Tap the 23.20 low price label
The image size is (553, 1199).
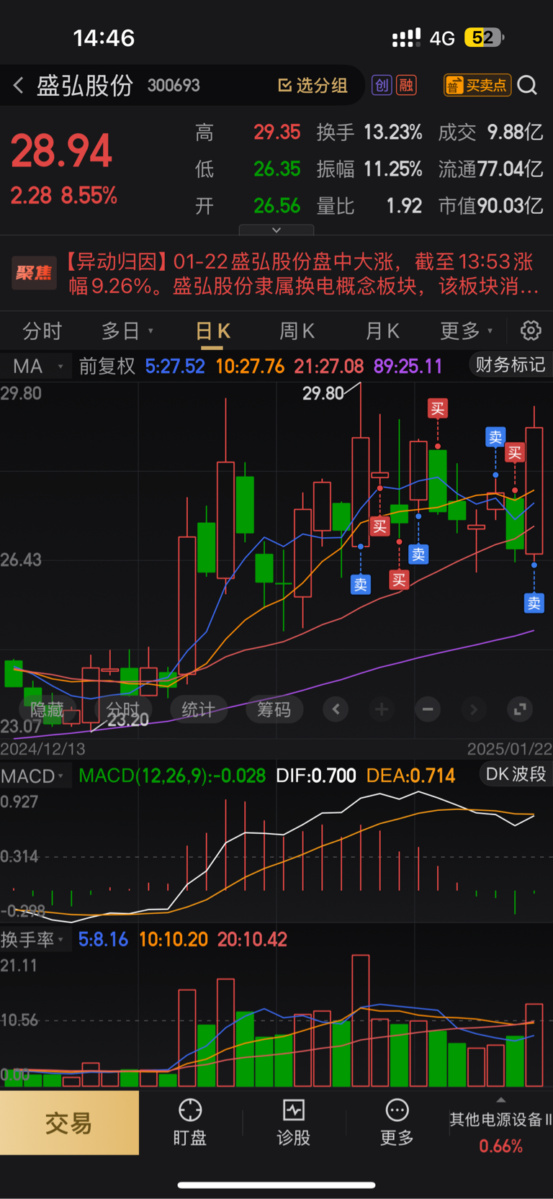[x=128, y=720]
